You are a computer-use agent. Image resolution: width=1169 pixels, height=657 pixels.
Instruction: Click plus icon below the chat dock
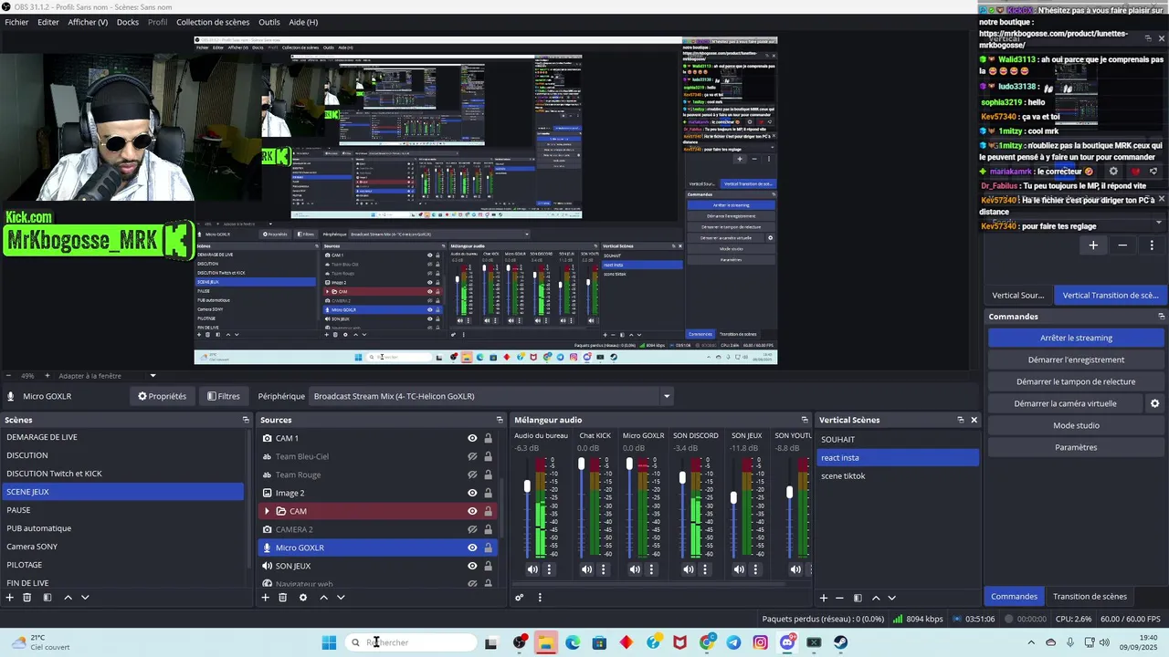pos(1093,245)
